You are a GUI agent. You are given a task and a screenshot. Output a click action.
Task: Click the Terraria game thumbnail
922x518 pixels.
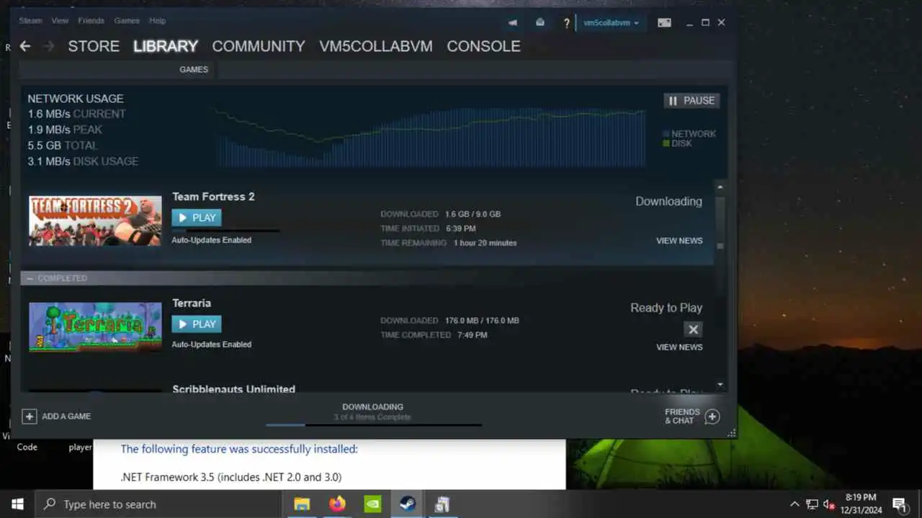pyautogui.click(x=95, y=327)
